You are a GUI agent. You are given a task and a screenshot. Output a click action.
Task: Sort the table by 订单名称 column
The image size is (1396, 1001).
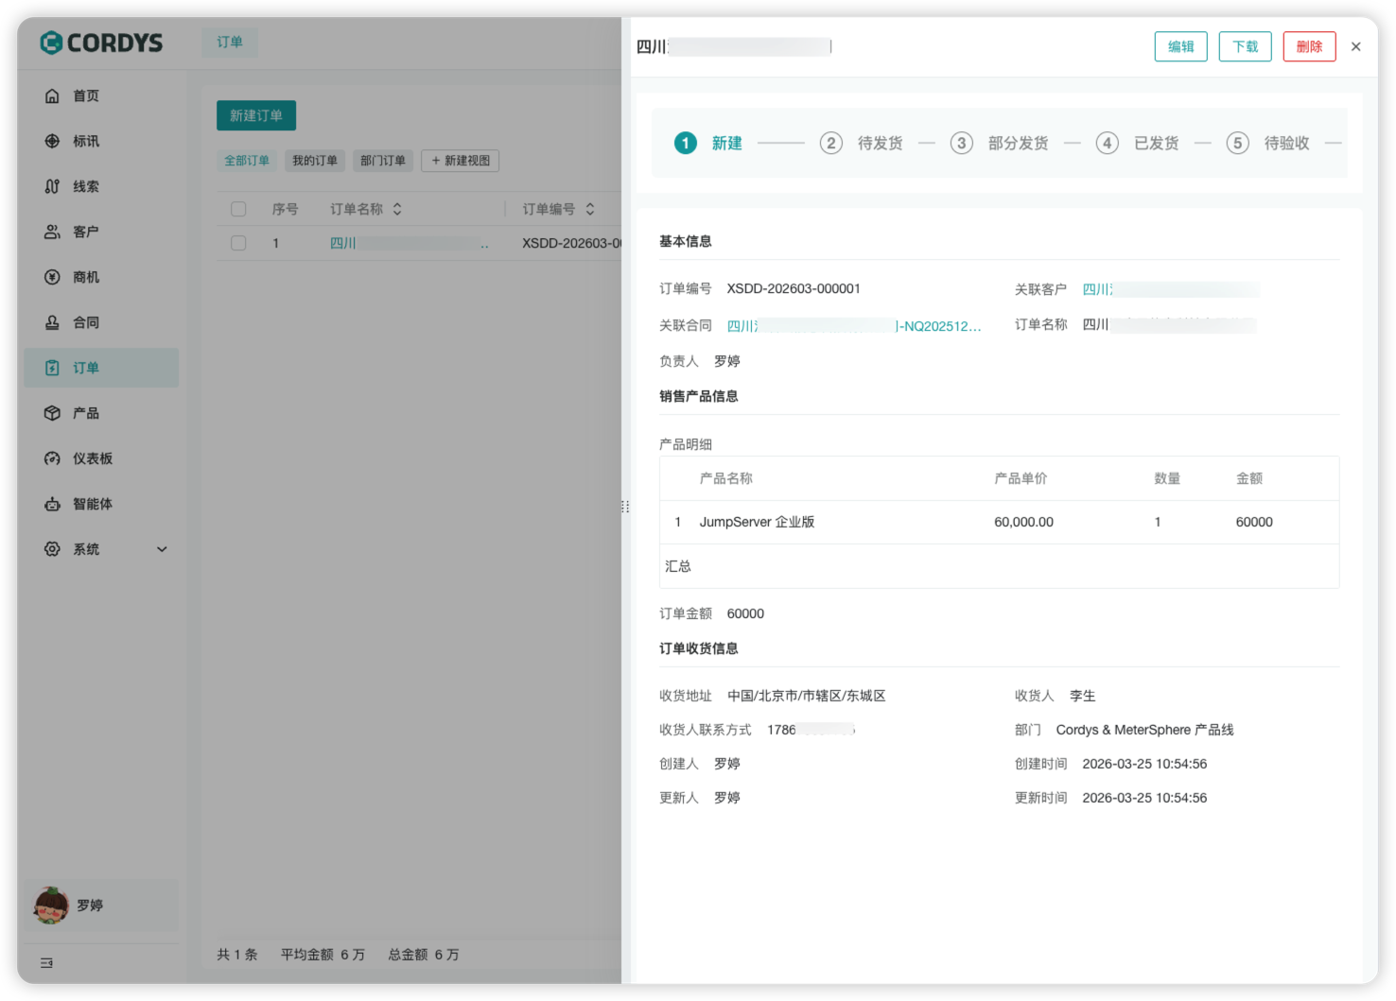pos(398,208)
